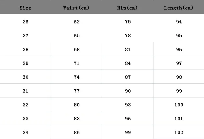Select the Hip(cm) column header
Image resolution: width=204 pixels, height=139 pixels.
127,8
